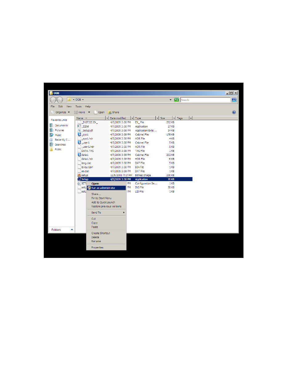Select Pin to Start Menu

[106, 198]
